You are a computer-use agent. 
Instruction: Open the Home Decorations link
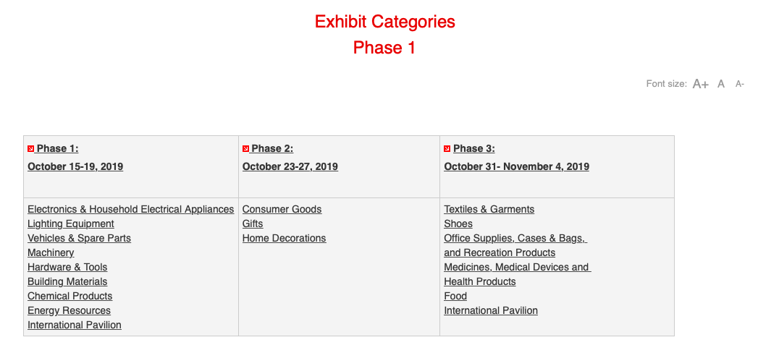pyautogui.click(x=285, y=238)
